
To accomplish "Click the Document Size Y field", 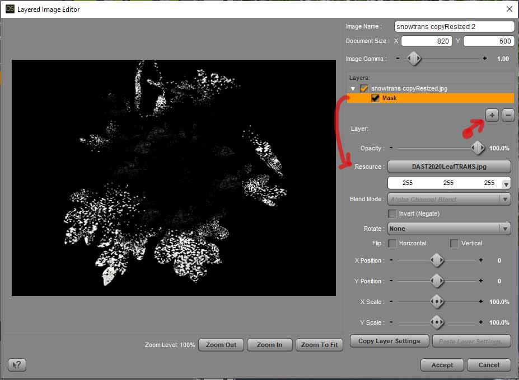I will pyautogui.click(x=489, y=41).
